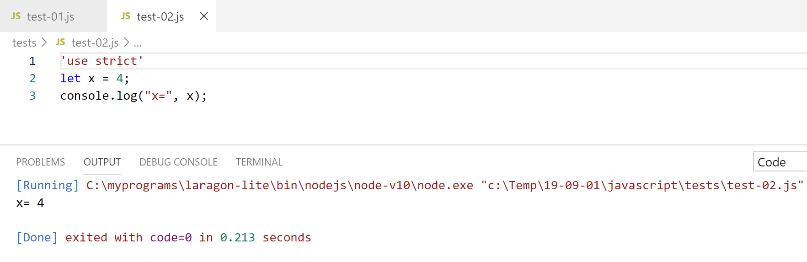Click the test-02.js file path in output
This screenshot has width=807, height=262.
tap(642, 185)
